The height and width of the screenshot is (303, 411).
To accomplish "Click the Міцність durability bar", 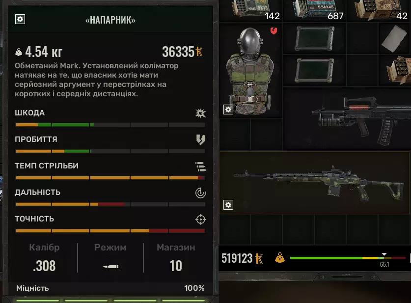I will [x=110, y=301].
